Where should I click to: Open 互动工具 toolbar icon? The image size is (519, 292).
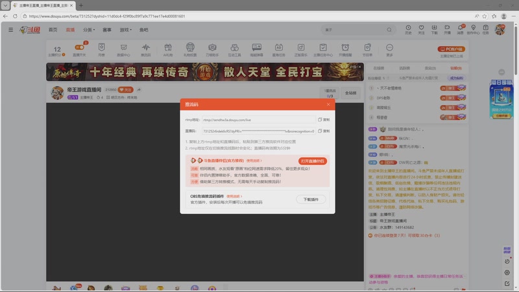(x=234, y=50)
